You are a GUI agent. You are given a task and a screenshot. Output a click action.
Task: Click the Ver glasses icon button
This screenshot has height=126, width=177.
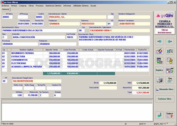(170, 80)
